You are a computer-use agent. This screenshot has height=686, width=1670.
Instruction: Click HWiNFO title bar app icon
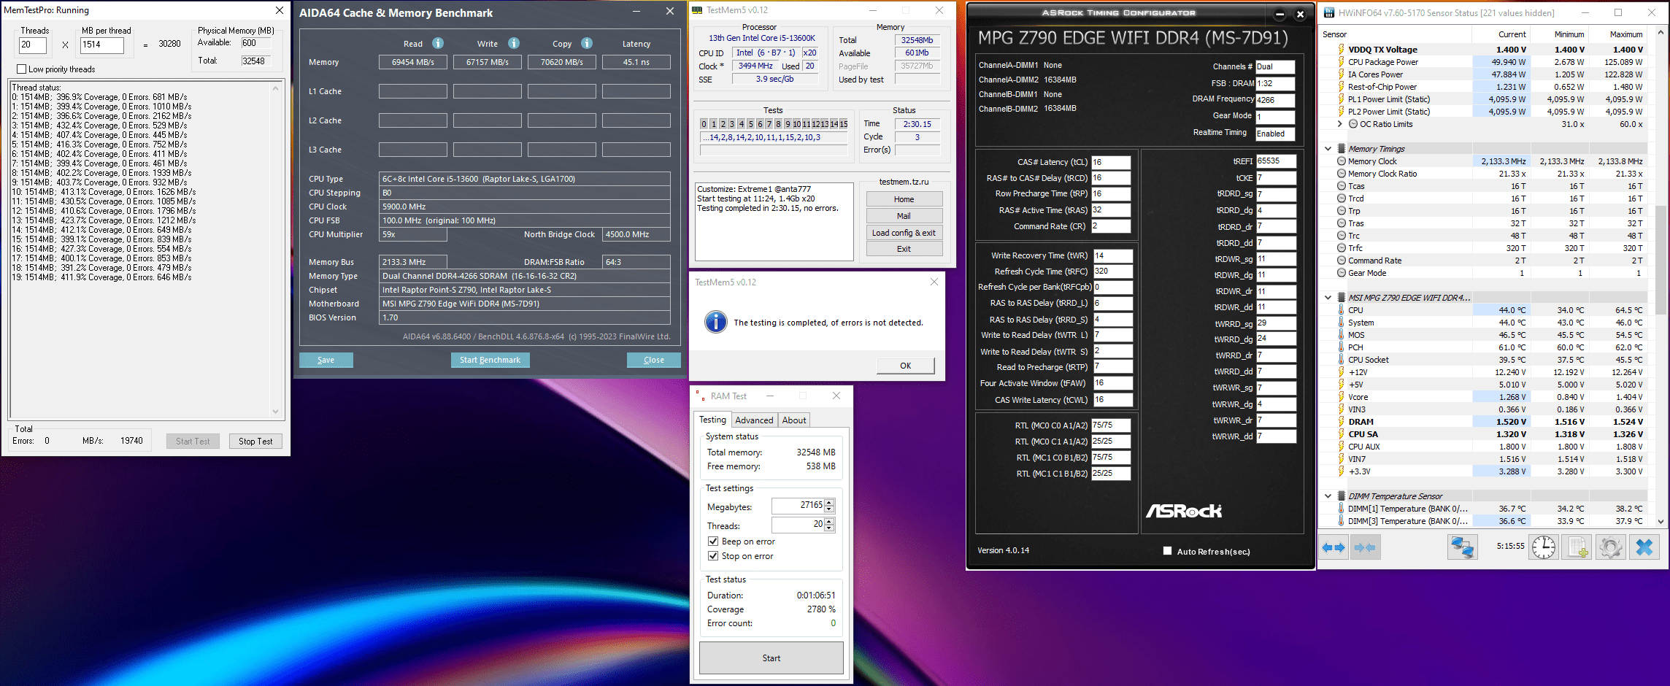(x=1329, y=12)
